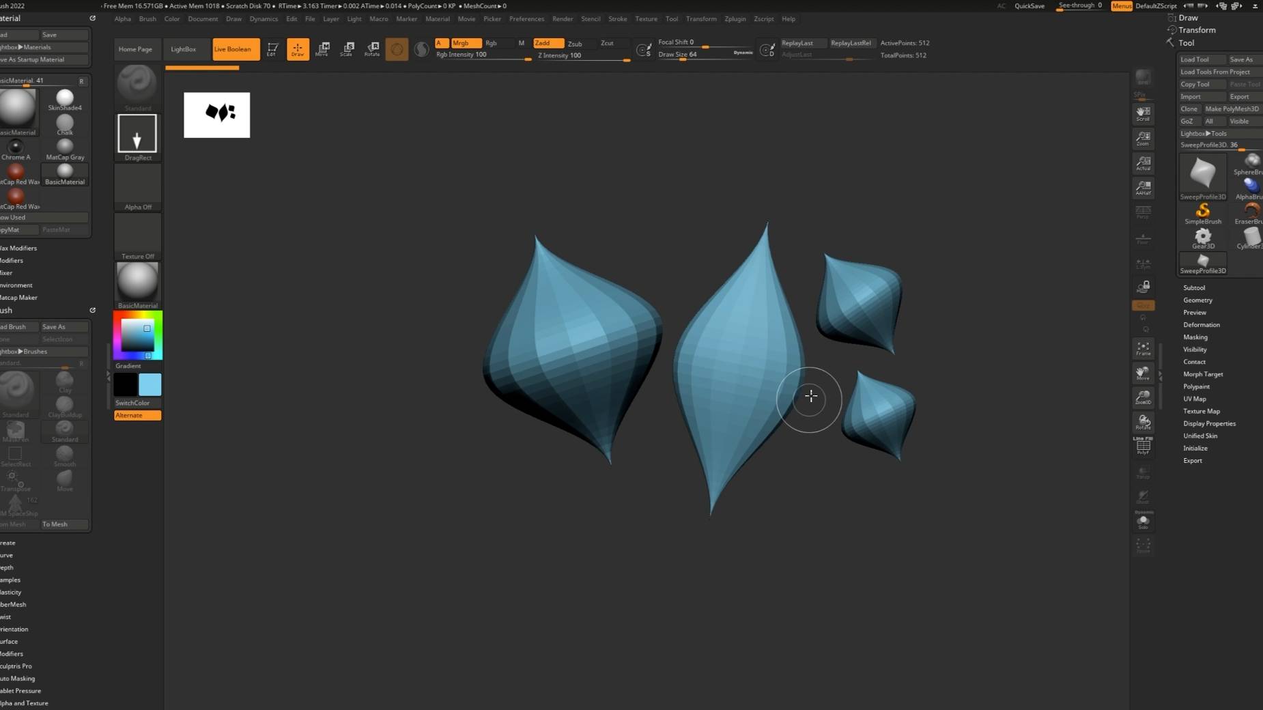1263x710 pixels.
Task: Expand the Deformation section
Action: tap(1202, 325)
